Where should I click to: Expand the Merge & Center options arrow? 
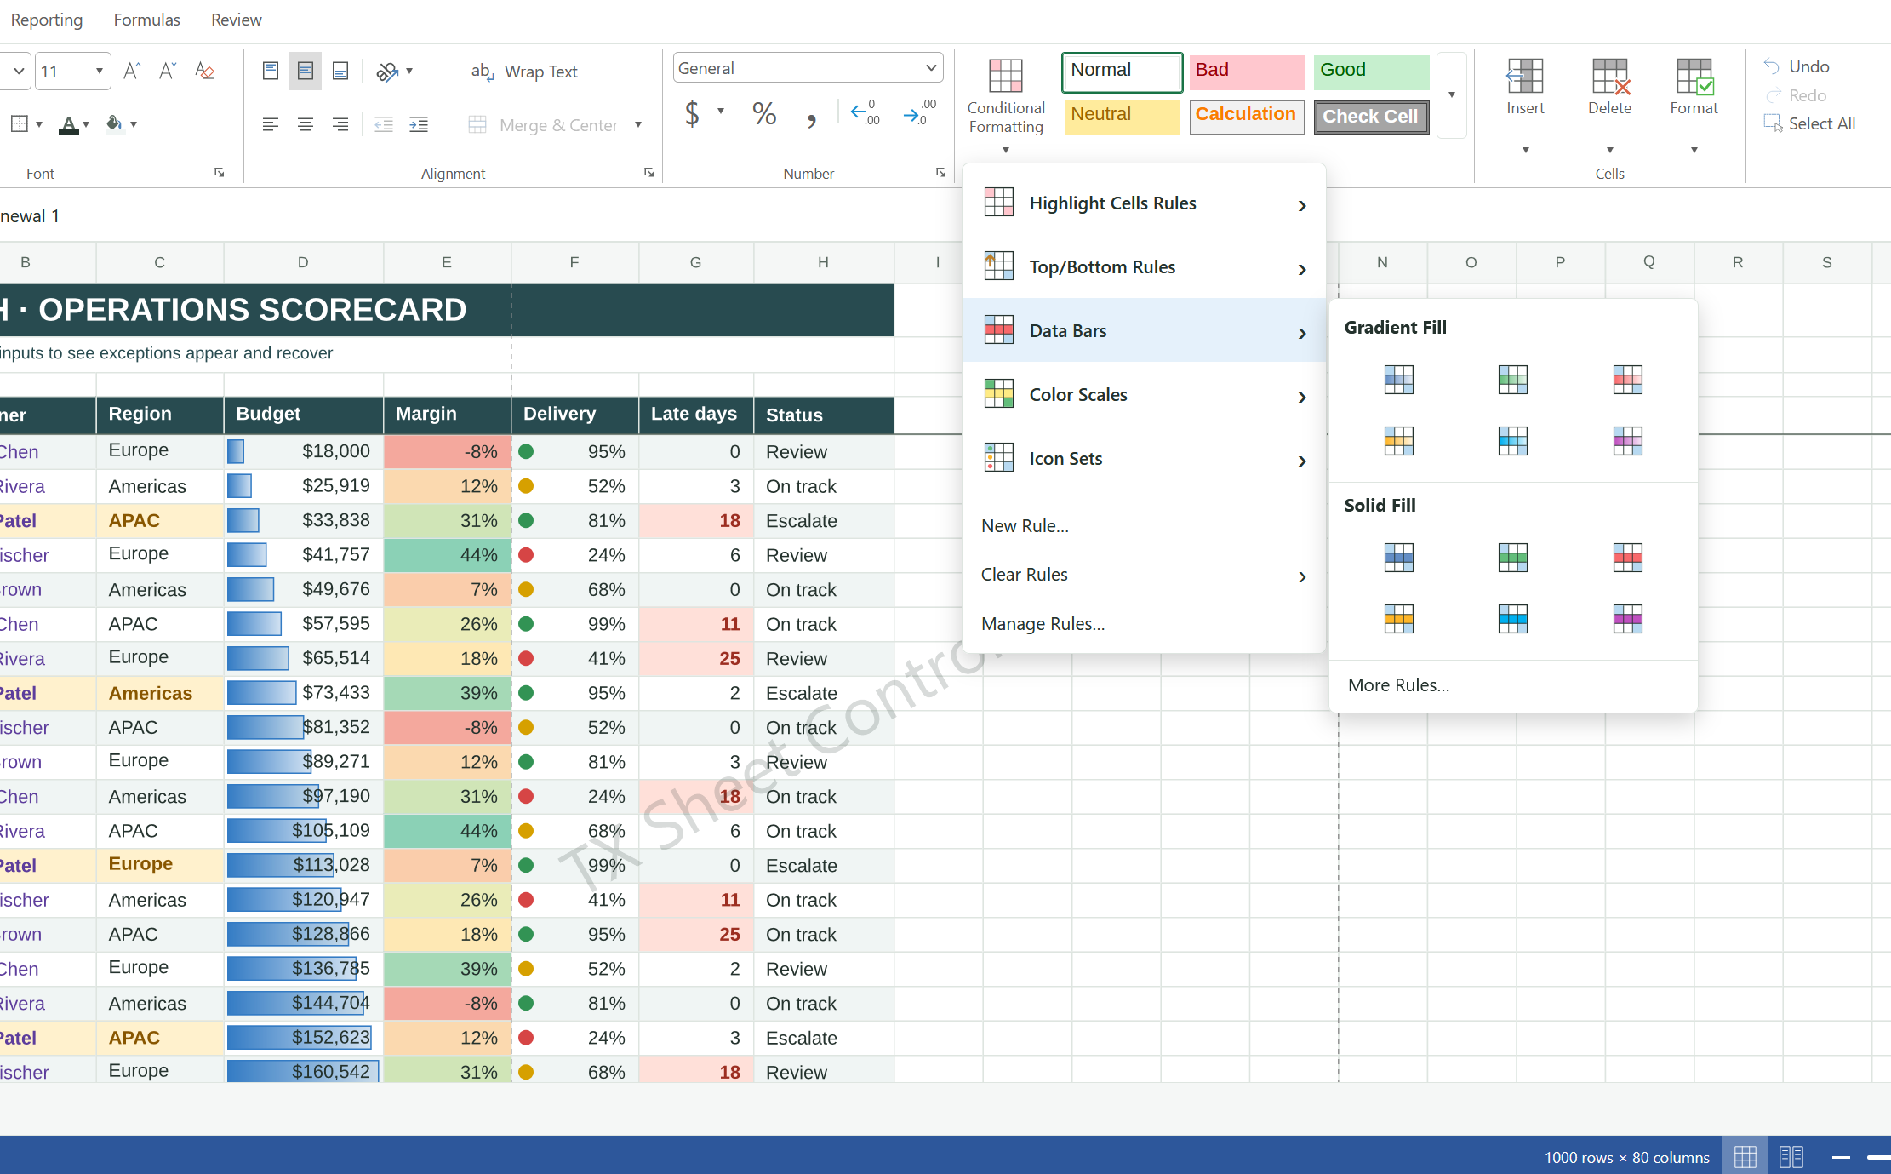tap(637, 125)
